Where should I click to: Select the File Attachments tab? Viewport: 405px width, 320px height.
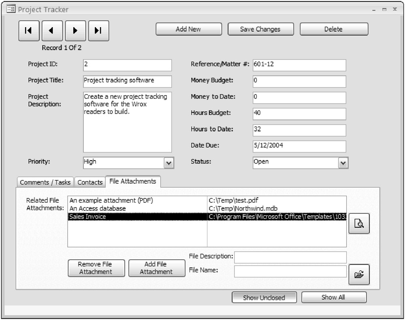point(132,182)
